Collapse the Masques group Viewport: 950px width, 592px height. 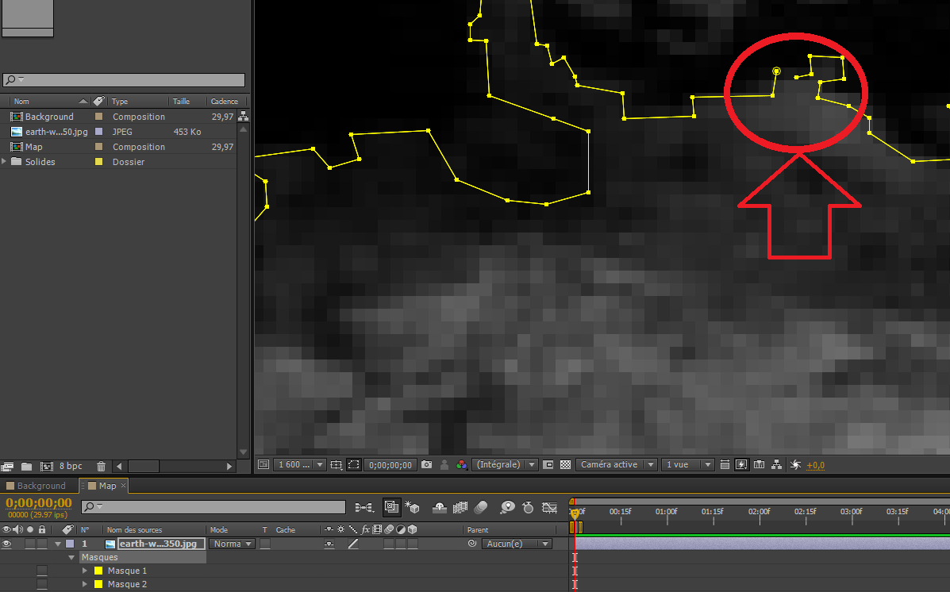pyautogui.click(x=72, y=557)
